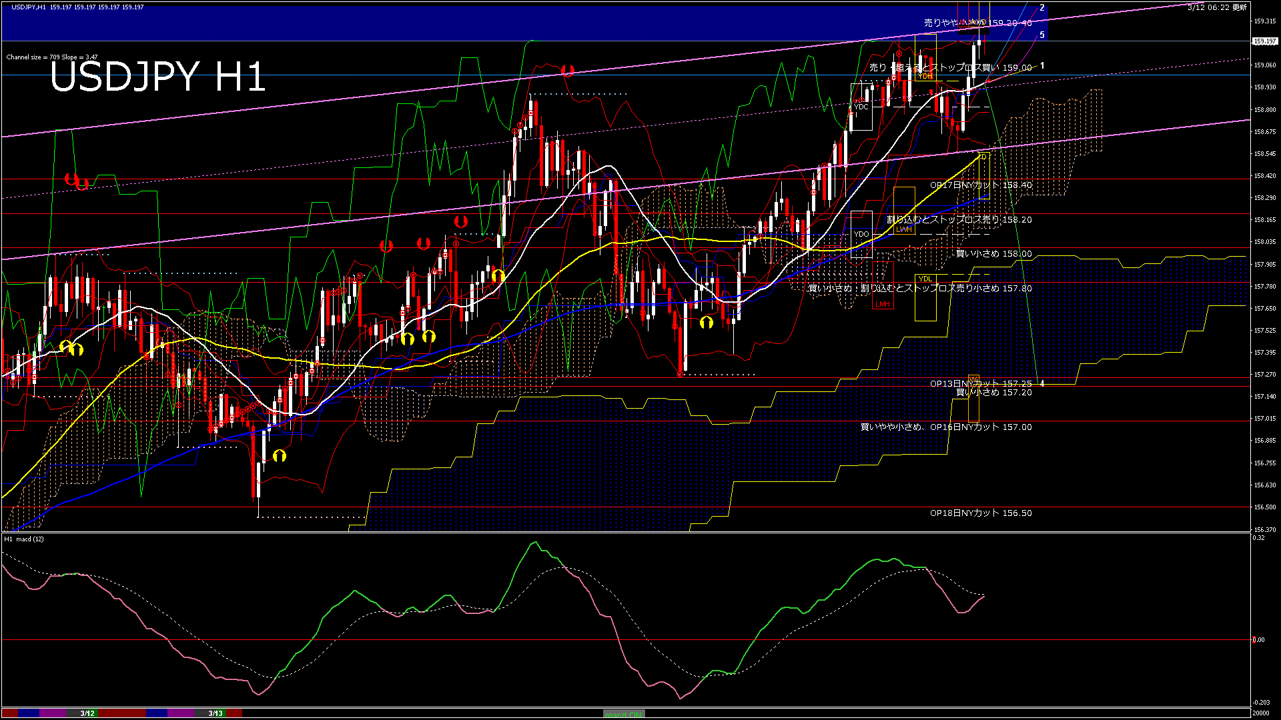Select OP18日NYカット 156.50 label
The height and width of the screenshot is (720, 1281).
[x=980, y=513]
